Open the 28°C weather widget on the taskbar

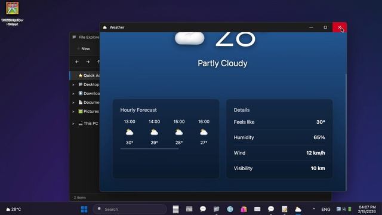[14, 209]
